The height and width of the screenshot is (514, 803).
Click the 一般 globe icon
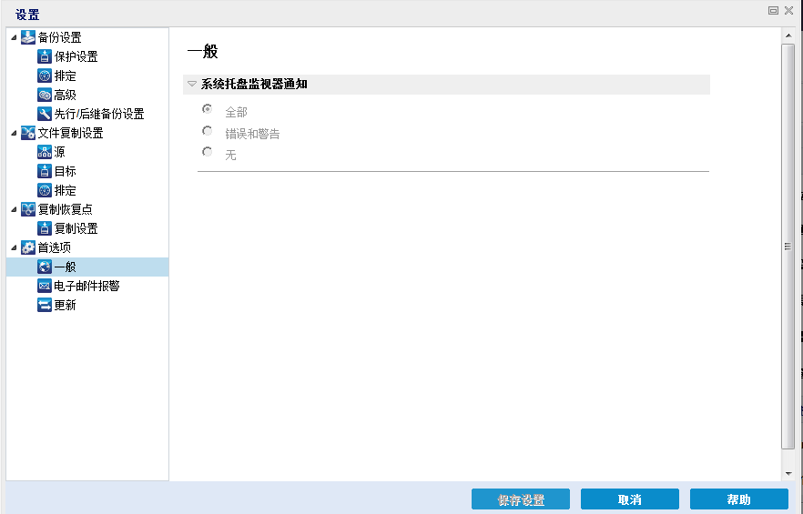click(x=45, y=267)
